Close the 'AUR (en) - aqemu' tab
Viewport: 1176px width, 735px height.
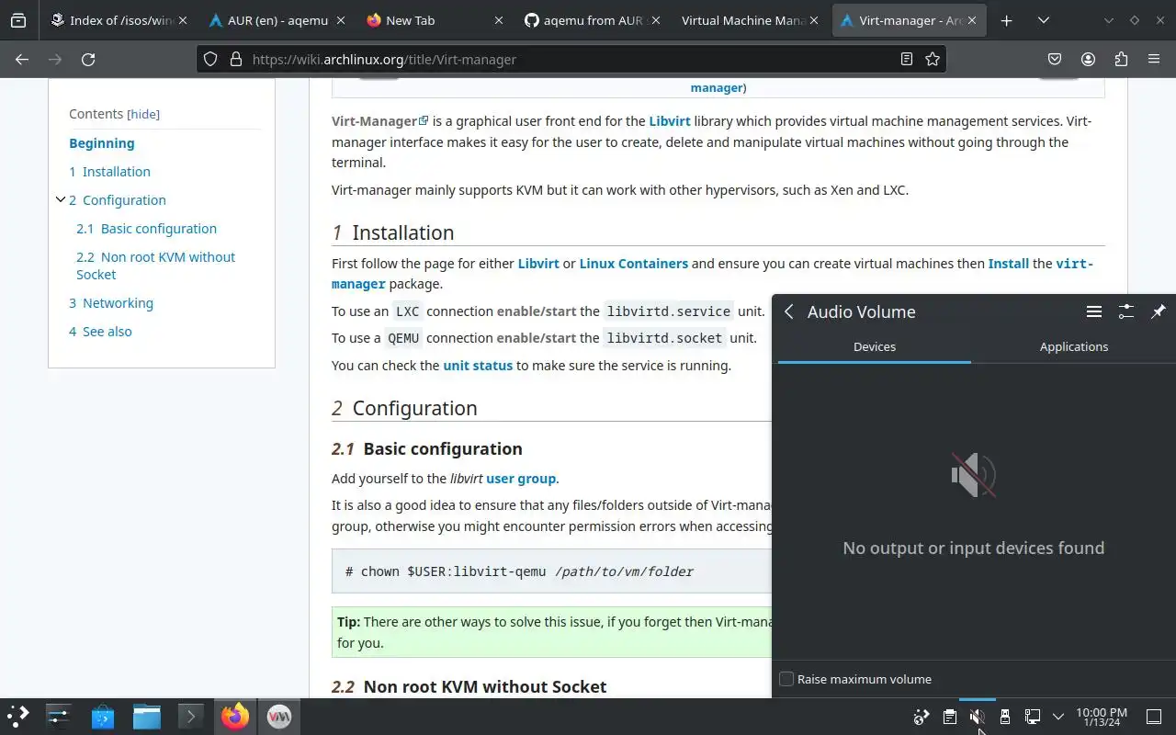click(x=341, y=20)
